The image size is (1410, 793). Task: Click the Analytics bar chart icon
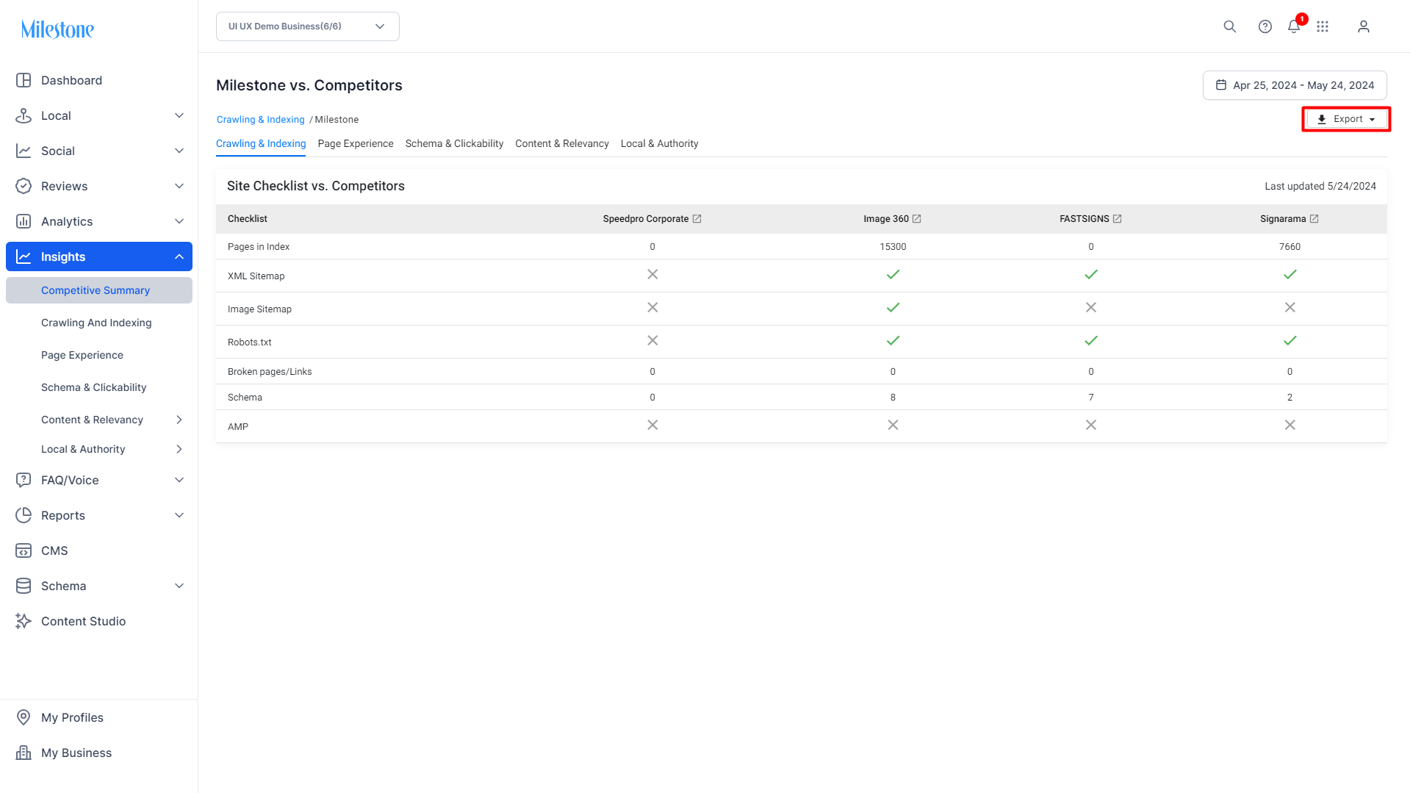(x=24, y=221)
